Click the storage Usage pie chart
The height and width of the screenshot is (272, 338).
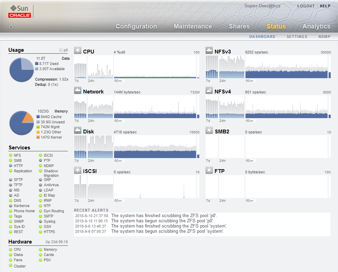click(22, 70)
